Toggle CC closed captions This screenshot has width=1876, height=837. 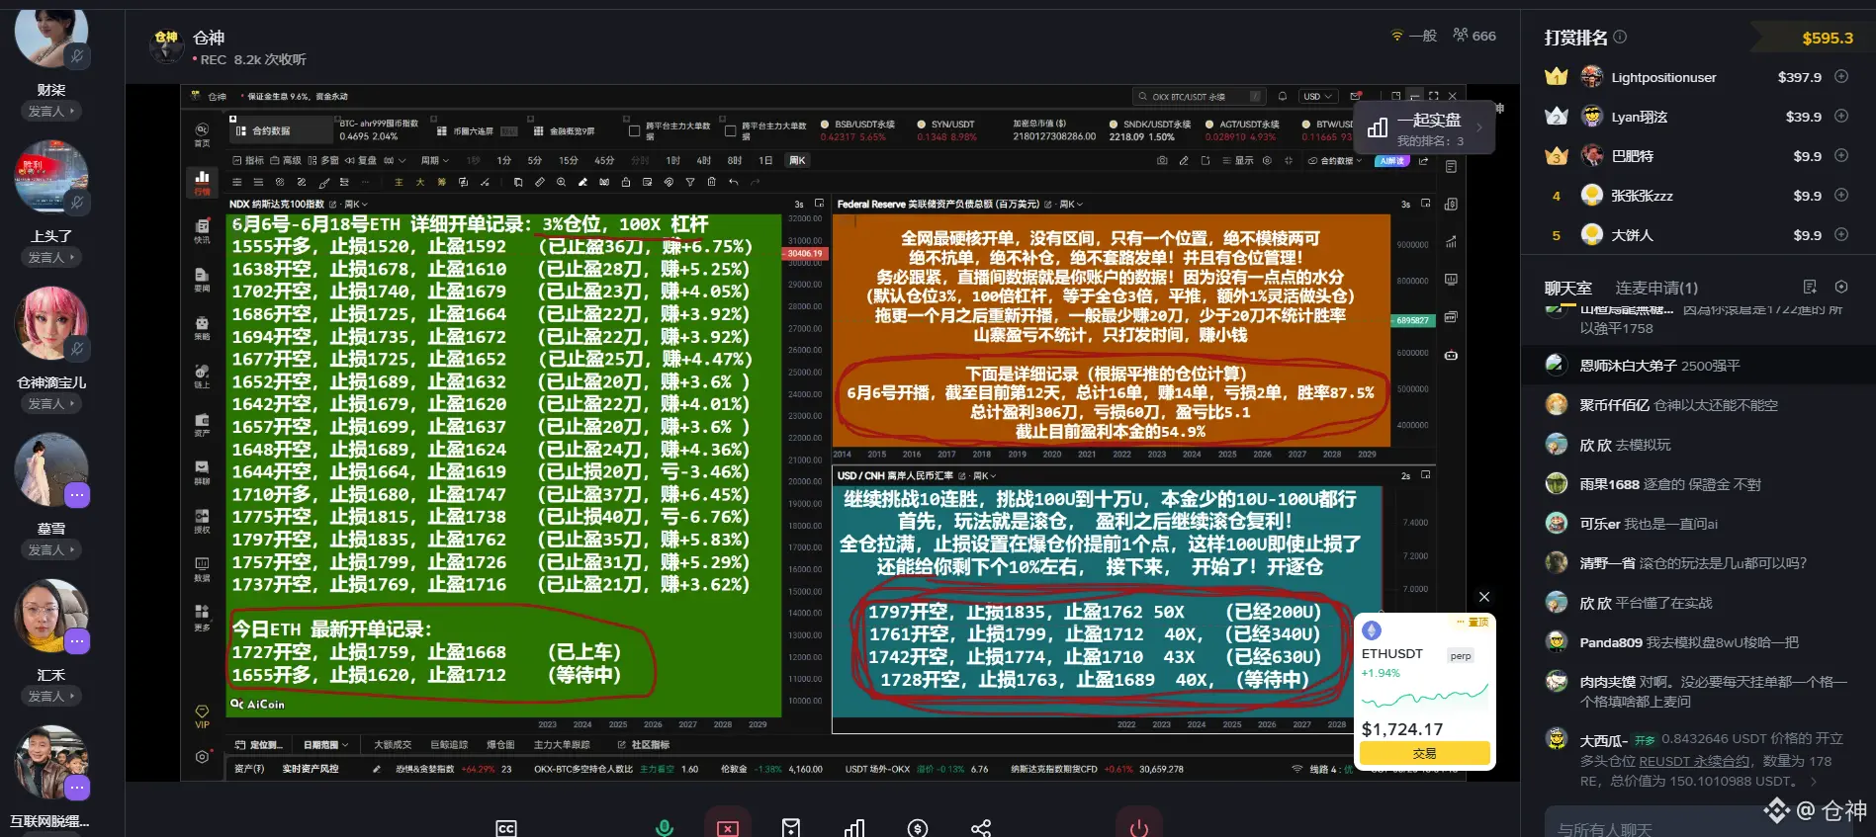(506, 828)
